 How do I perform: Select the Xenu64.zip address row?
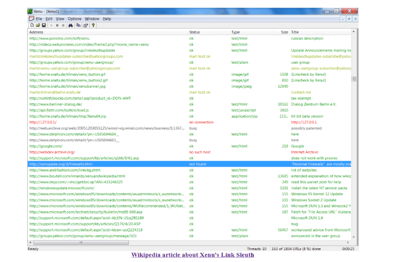189,116
